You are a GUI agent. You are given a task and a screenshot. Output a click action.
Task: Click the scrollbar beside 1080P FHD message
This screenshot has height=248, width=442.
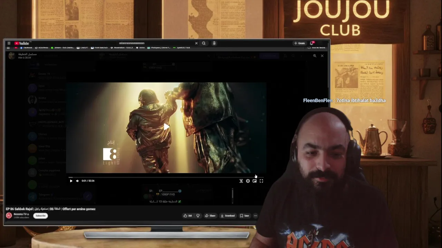(x=232, y=195)
